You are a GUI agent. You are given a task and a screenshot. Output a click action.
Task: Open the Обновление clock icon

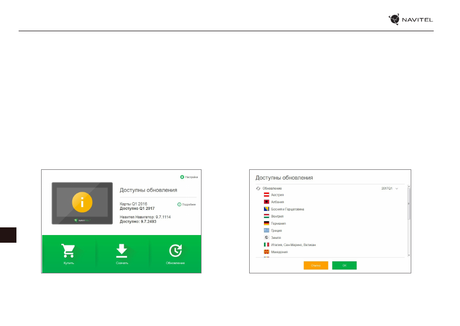(x=175, y=250)
